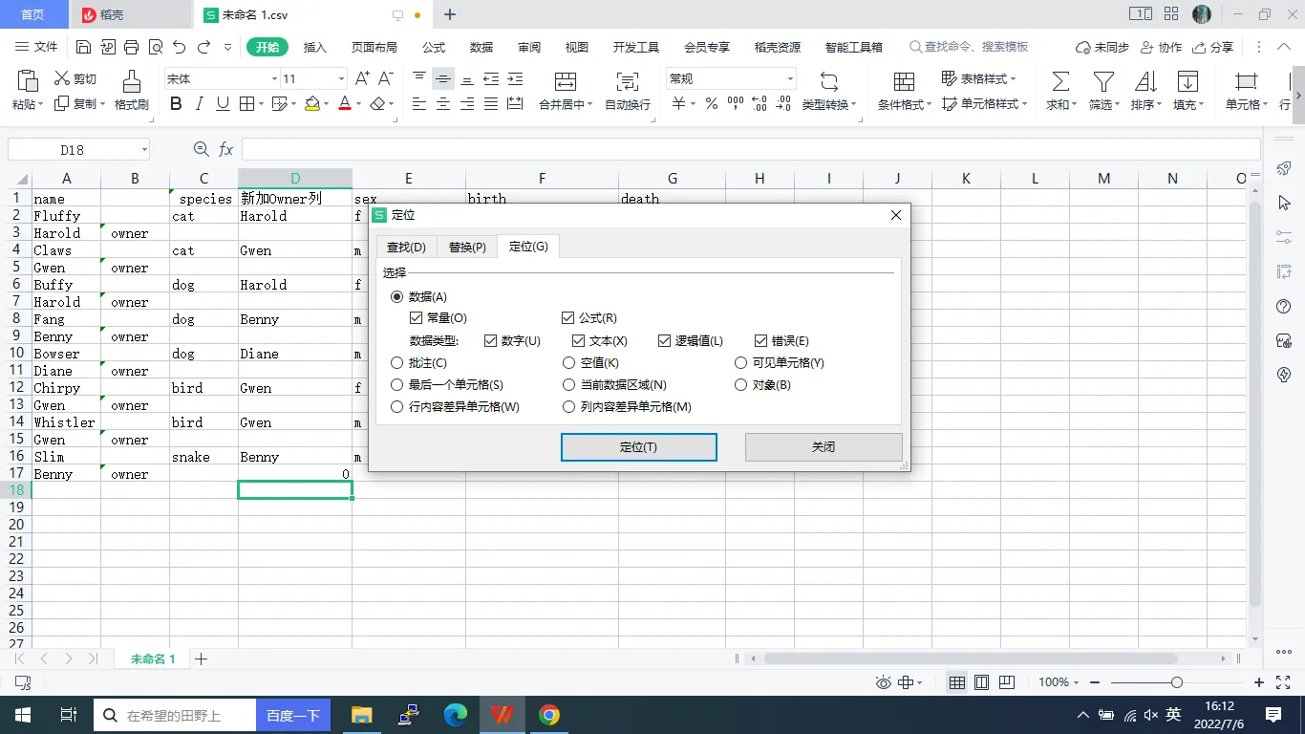Toggle auto wrap text (自动换行)
This screenshot has height=734, width=1305.
tap(628, 90)
